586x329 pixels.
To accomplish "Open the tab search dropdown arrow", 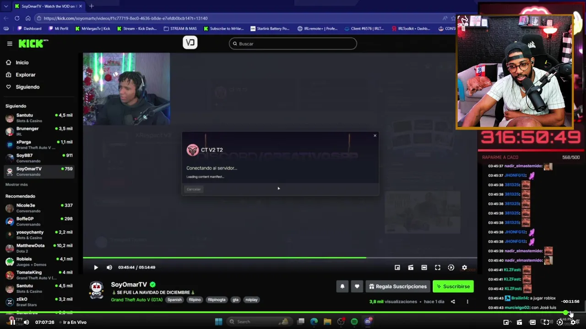I will (x=5, y=6).
